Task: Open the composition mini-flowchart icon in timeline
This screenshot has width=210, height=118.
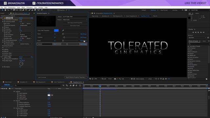Action: 63,85
